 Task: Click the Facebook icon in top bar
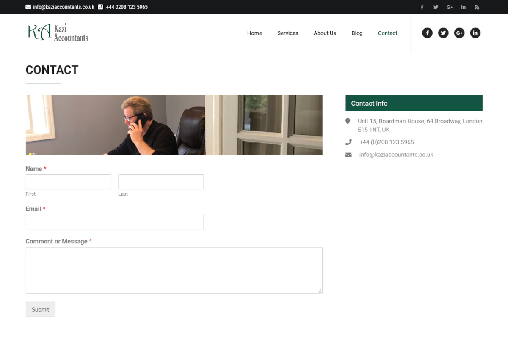[x=422, y=7]
